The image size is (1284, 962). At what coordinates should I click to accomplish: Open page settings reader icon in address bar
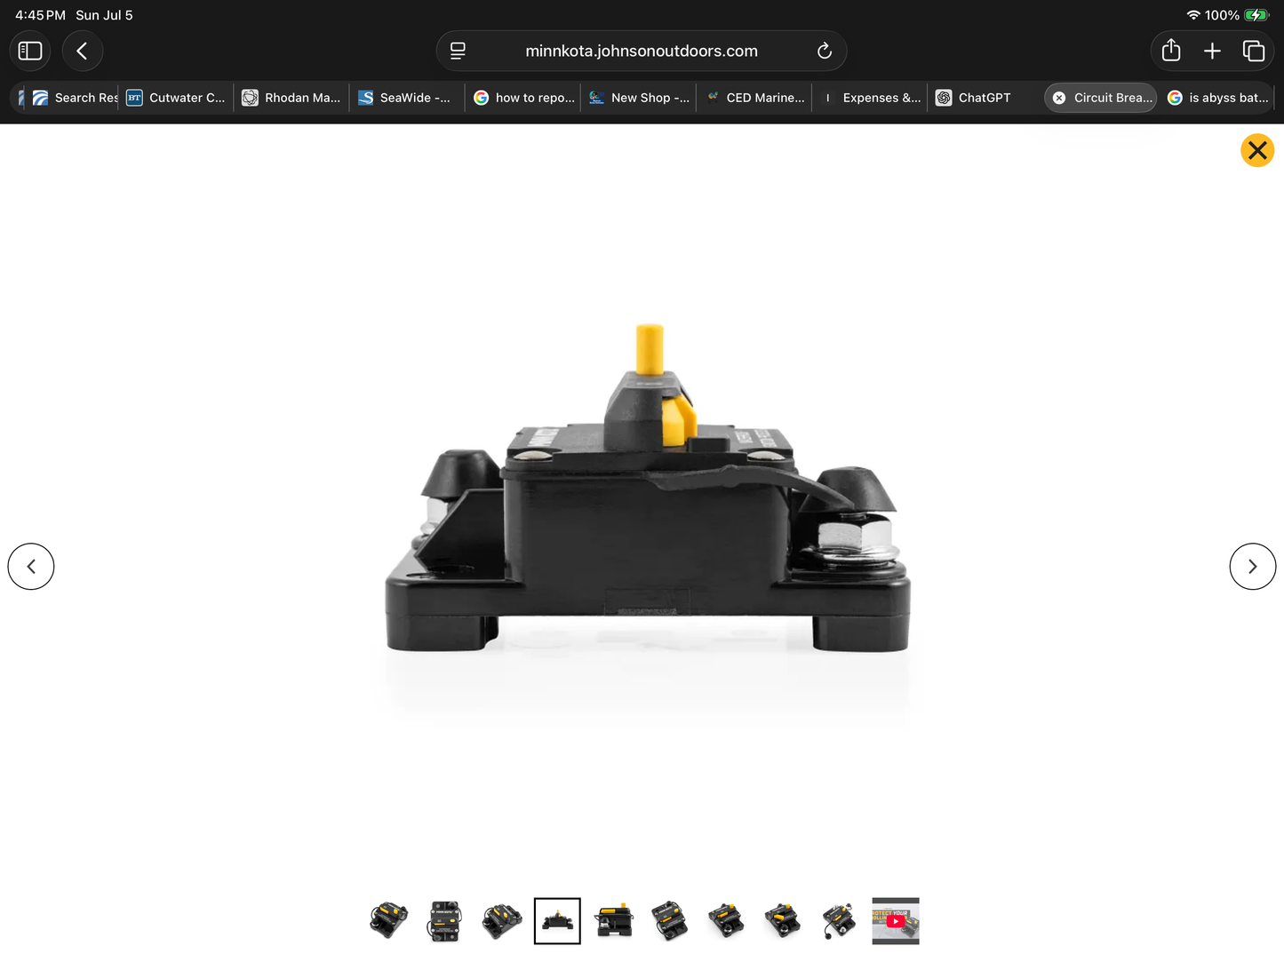458,51
